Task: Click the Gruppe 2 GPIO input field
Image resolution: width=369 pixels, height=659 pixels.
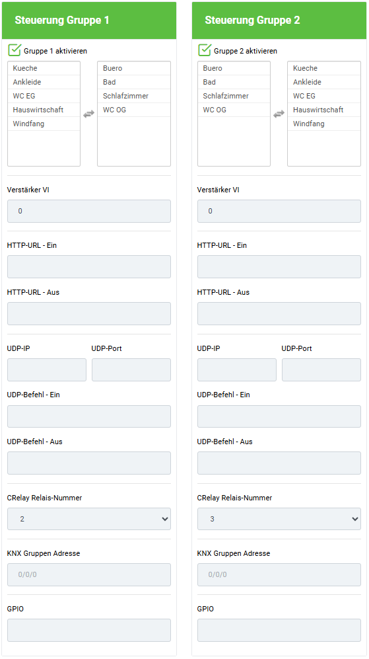Action: (x=279, y=630)
